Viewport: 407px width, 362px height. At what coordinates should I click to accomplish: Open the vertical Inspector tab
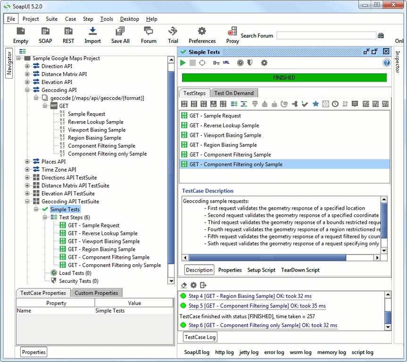[398, 62]
